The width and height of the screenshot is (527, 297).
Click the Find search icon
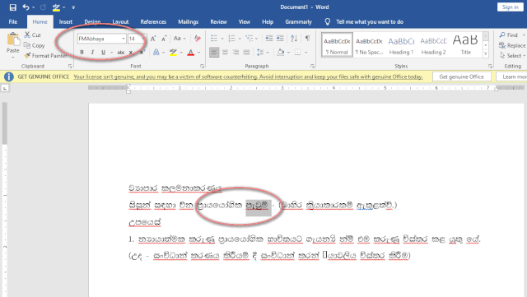point(502,35)
